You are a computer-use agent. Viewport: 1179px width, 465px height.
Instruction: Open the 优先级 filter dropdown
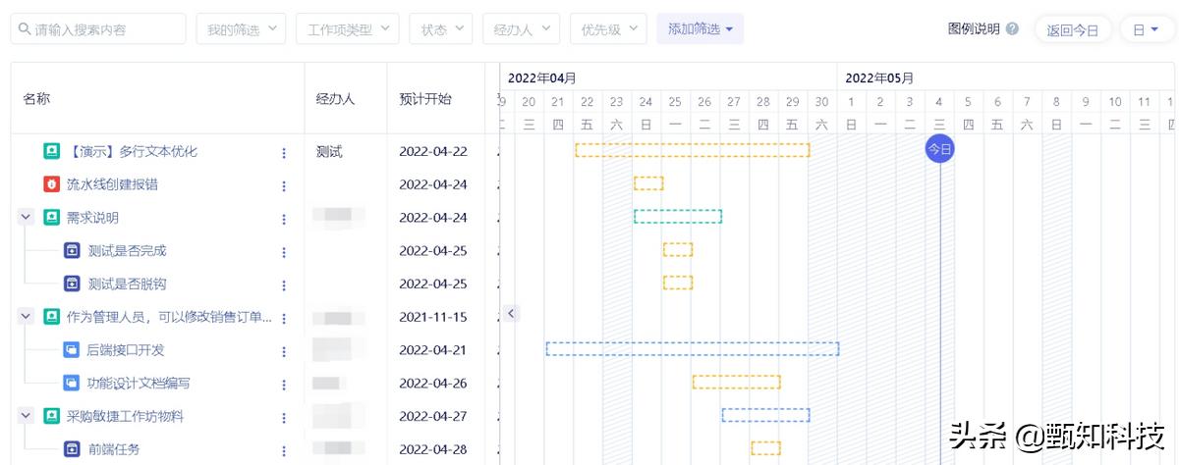click(608, 29)
